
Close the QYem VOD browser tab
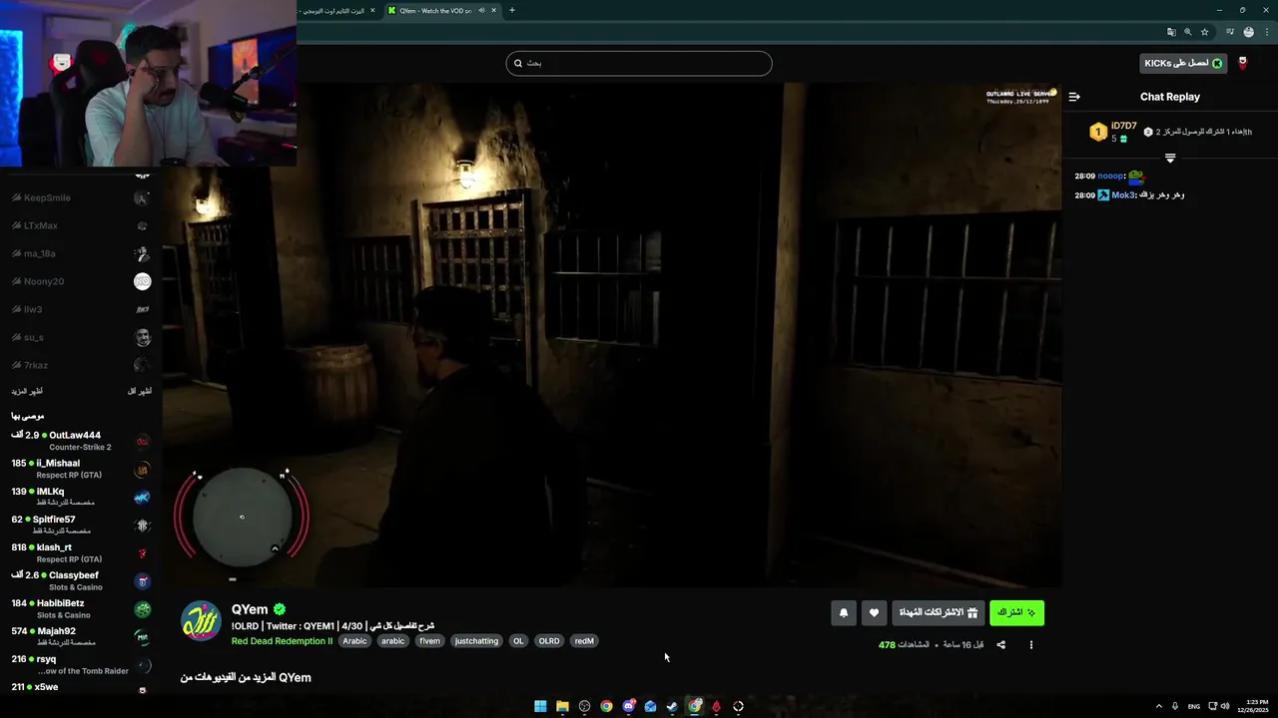494,10
